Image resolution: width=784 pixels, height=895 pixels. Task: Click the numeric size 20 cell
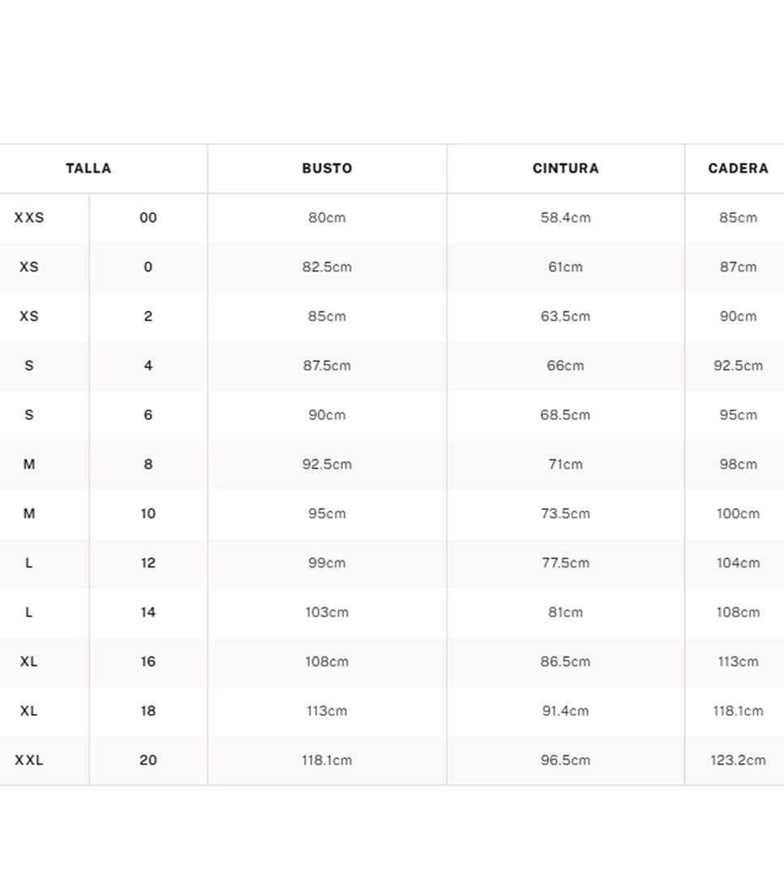[x=148, y=760]
